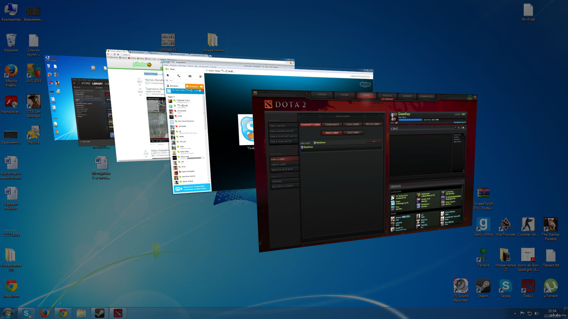
Task: Open the Компьютер desktop icon
Action: [11, 12]
